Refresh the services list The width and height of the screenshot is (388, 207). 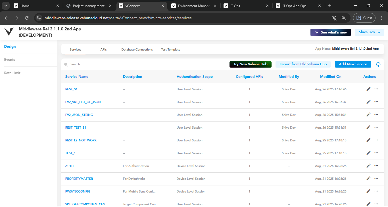coord(378,64)
